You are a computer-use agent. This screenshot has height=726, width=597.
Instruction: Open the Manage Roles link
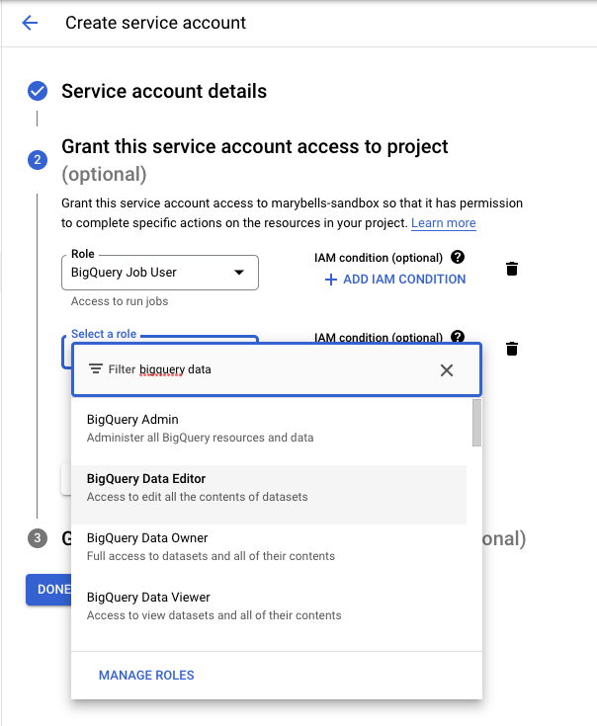(146, 676)
